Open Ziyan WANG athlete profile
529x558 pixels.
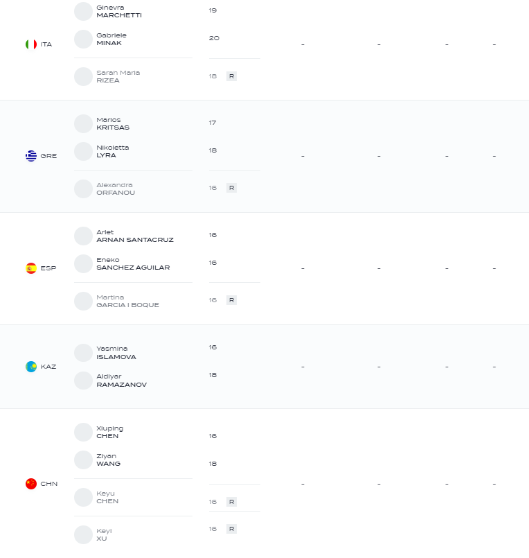[109, 460]
